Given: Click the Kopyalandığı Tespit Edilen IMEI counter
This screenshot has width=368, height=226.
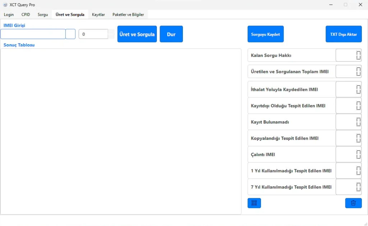Looking at the screenshot, I should tap(349, 138).
